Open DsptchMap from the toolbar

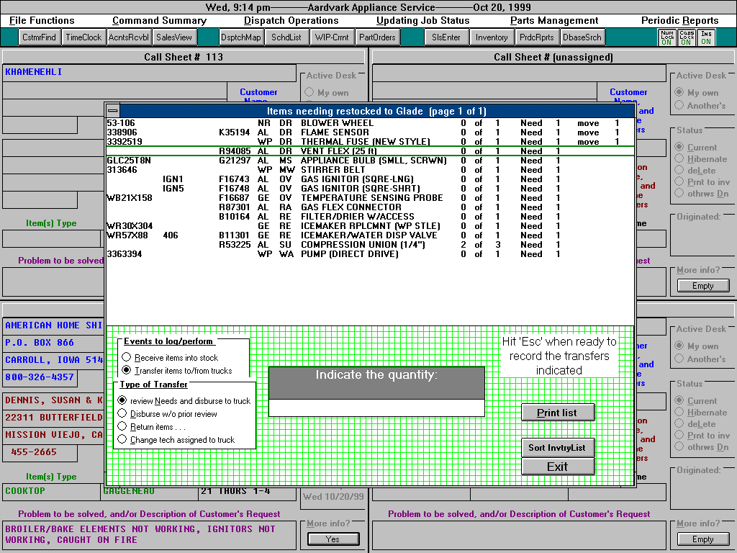tap(241, 37)
